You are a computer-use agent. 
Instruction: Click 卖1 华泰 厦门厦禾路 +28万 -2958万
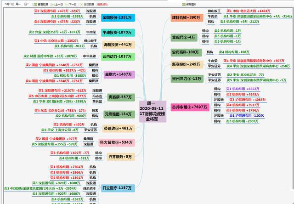point(60,102)
